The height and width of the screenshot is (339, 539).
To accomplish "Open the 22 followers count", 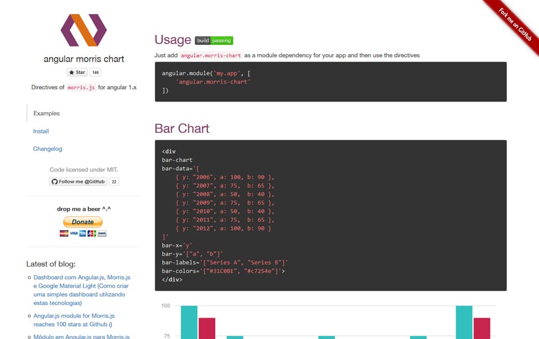I will tap(114, 181).
